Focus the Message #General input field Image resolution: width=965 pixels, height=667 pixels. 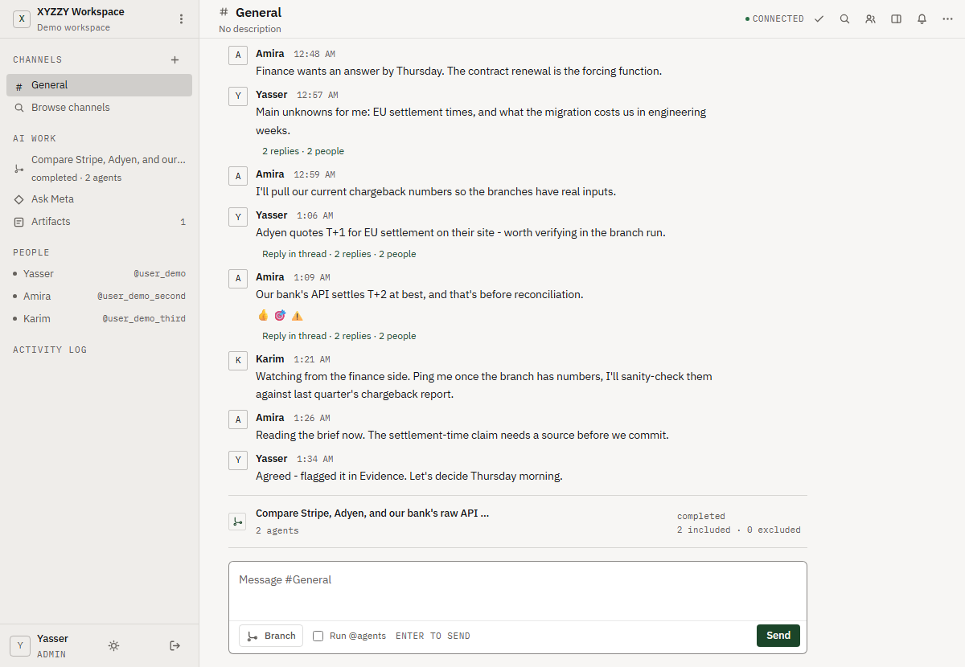[517, 591]
